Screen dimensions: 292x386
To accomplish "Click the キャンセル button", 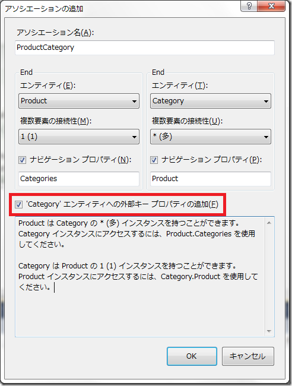I will (x=247, y=356).
